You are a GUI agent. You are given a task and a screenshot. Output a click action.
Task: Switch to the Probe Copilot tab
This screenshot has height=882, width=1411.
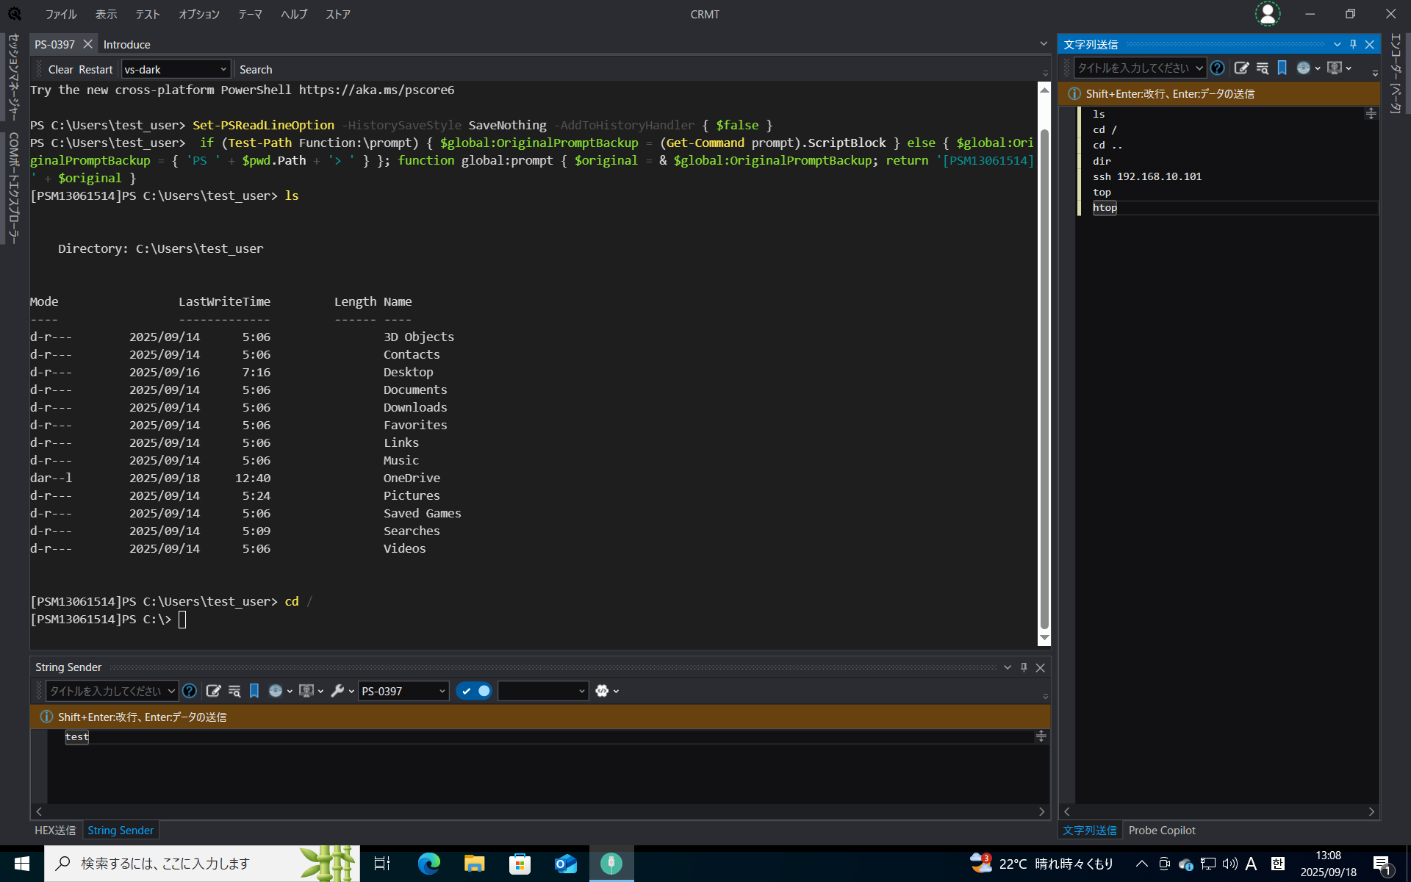click(x=1161, y=831)
